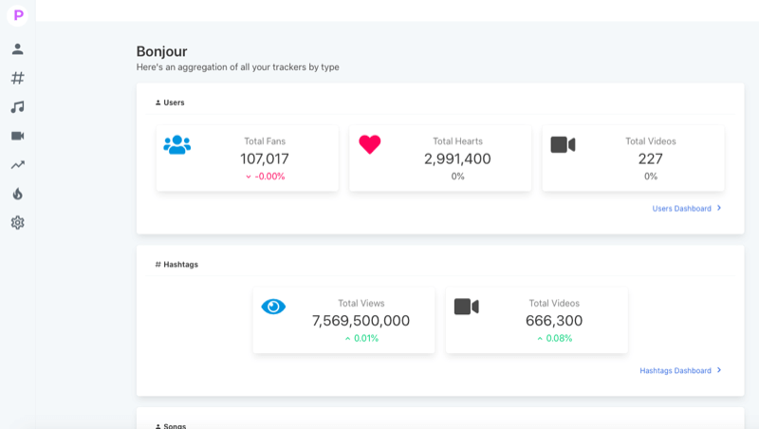This screenshot has width=759, height=429.
Task: Open the Hashtags Dashboard link
Action: click(x=675, y=370)
